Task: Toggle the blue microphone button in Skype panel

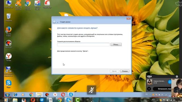Action: (169, 82)
